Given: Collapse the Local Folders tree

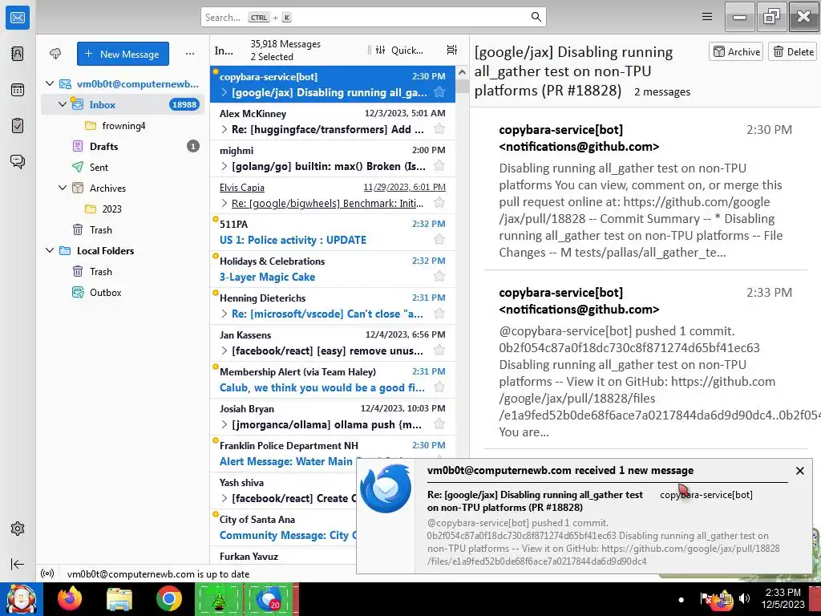Looking at the screenshot, I should point(50,250).
